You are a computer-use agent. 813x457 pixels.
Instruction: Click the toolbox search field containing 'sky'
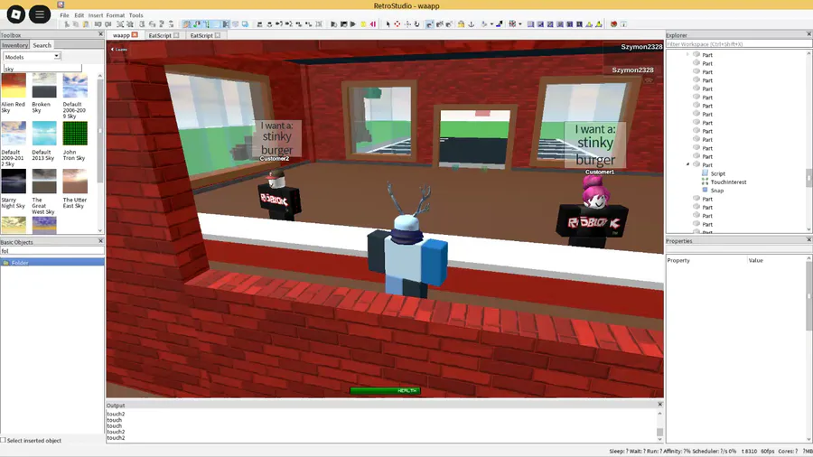tap(42, 69)
